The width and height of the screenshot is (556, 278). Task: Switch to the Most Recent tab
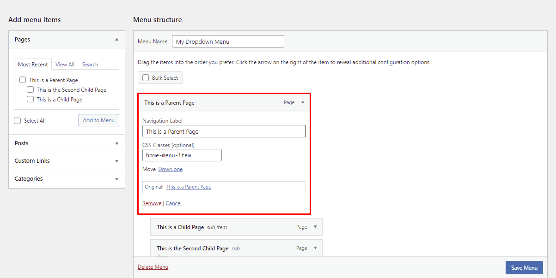(32, 64)
